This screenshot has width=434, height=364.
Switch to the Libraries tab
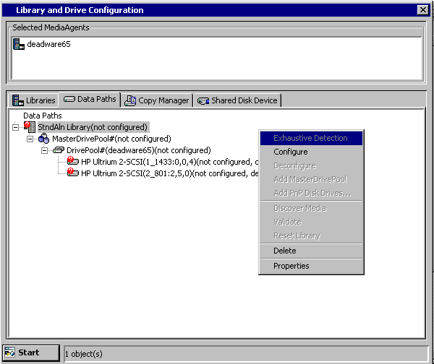(x=33, y=100)
